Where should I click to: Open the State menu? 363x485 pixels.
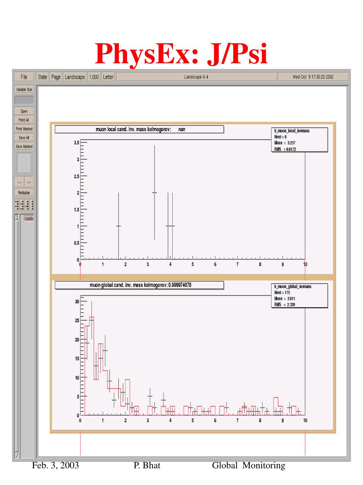tap(42, 77)
